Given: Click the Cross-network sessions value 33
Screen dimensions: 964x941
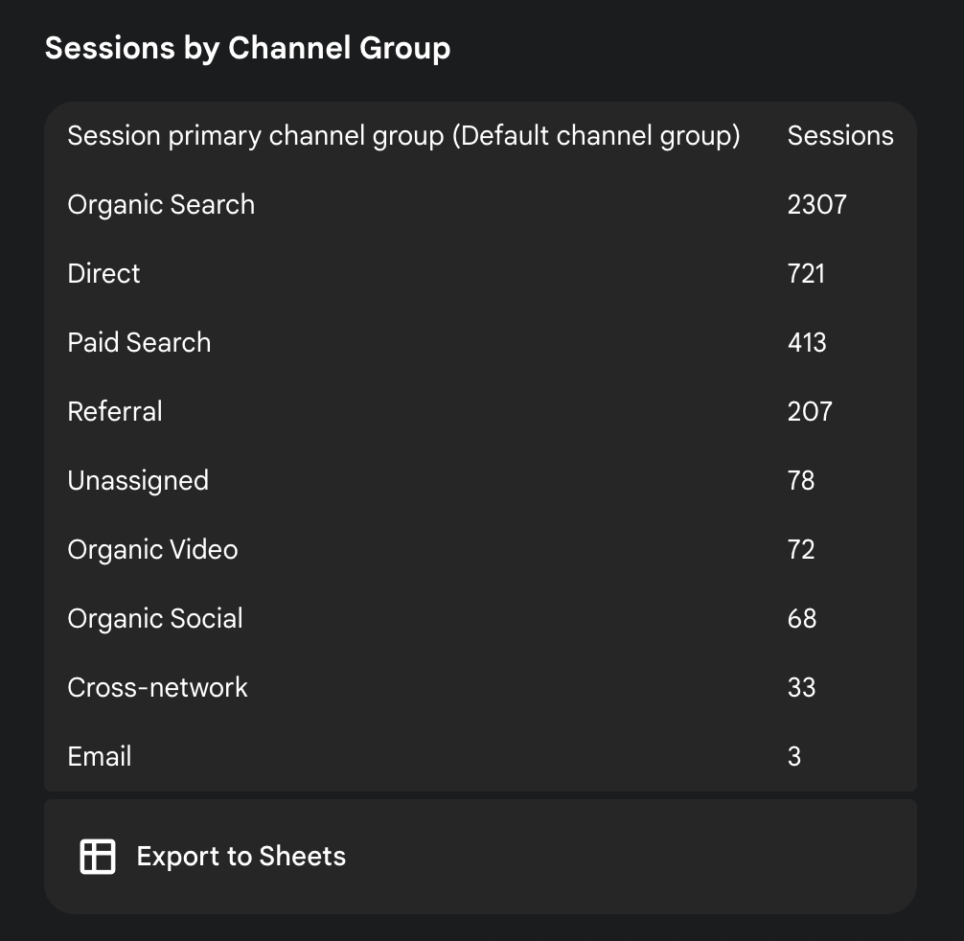Looking at the screenshot, I should pos(802,687).
